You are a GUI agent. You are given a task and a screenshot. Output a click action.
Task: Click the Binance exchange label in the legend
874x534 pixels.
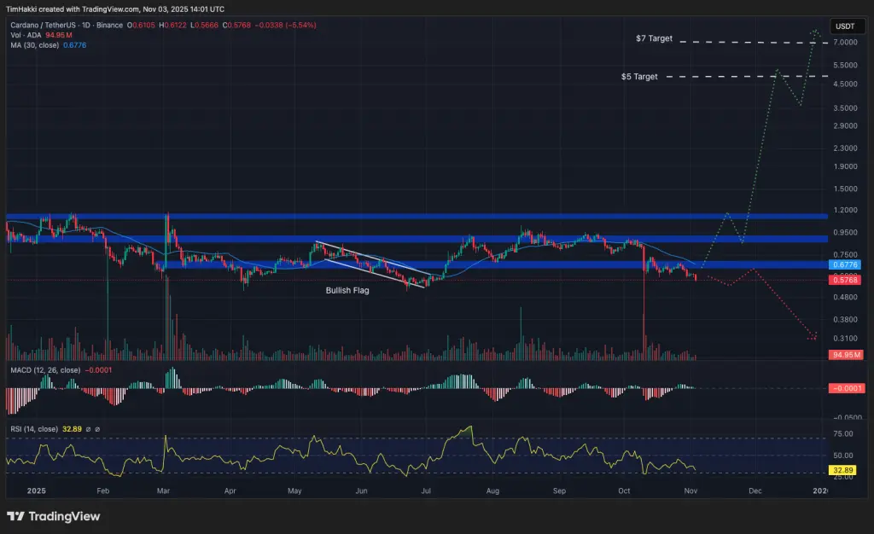[x=109, y=26]
